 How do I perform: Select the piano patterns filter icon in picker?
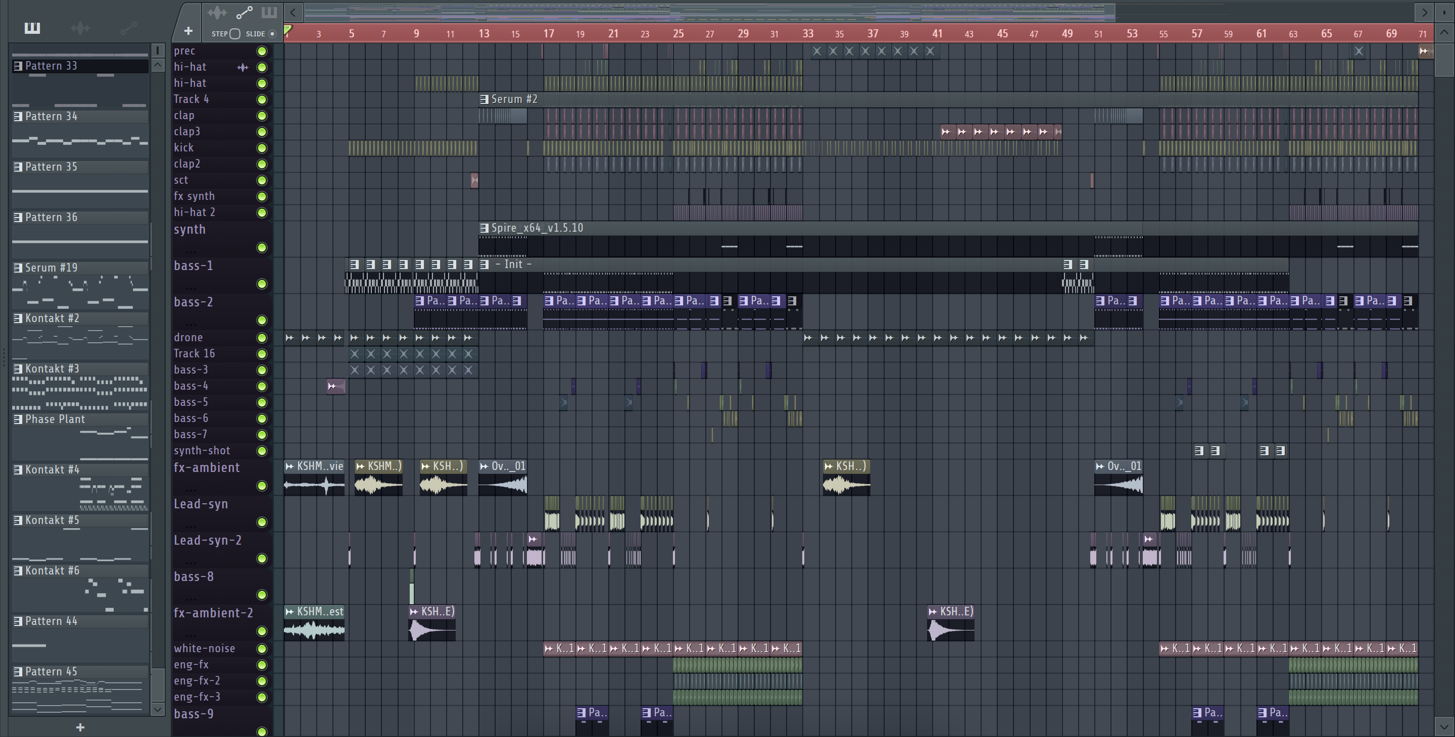(32, 28)
